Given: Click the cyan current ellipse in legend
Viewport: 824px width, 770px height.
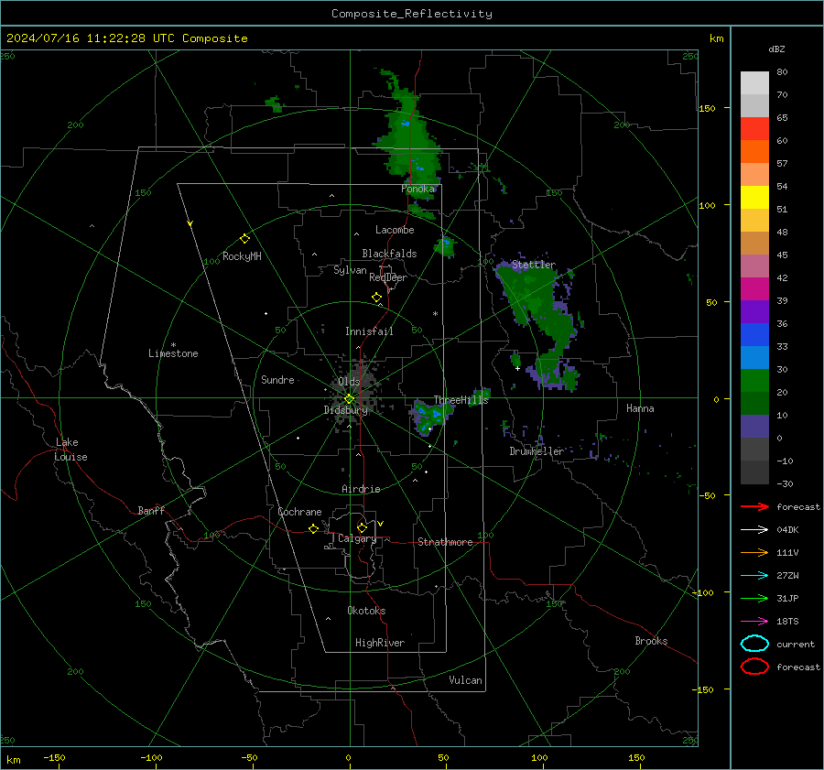Looking at the screenshot, I should tap(754, 644).
